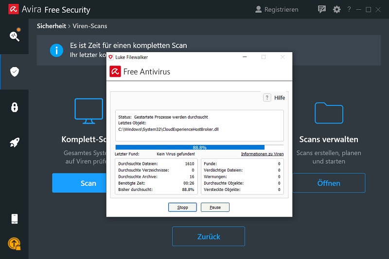Click the 'Warnungen:' row
389x259 pixels.
(x=242, y=177)
